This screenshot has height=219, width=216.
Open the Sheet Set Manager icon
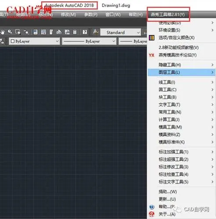pyautogui.click(x=59, y=32)
